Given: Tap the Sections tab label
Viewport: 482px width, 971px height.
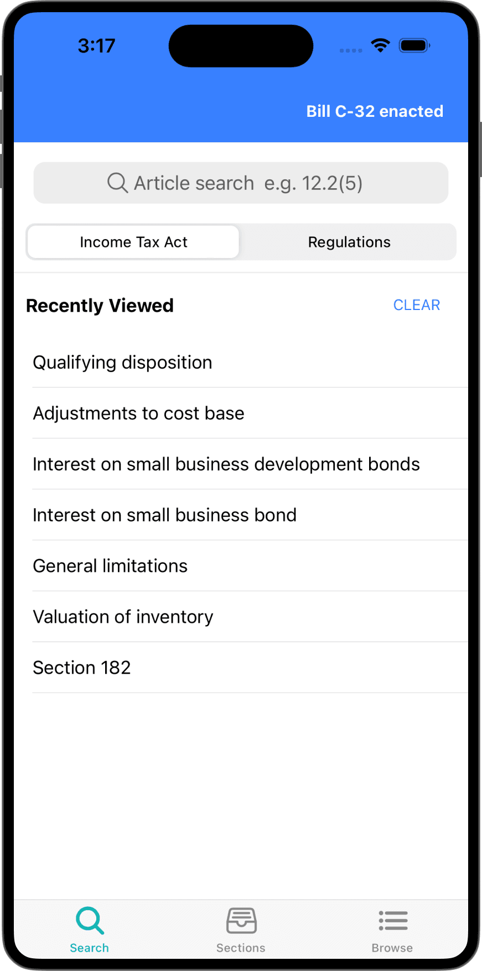Looking at the screenshot, I should [241, 948].
